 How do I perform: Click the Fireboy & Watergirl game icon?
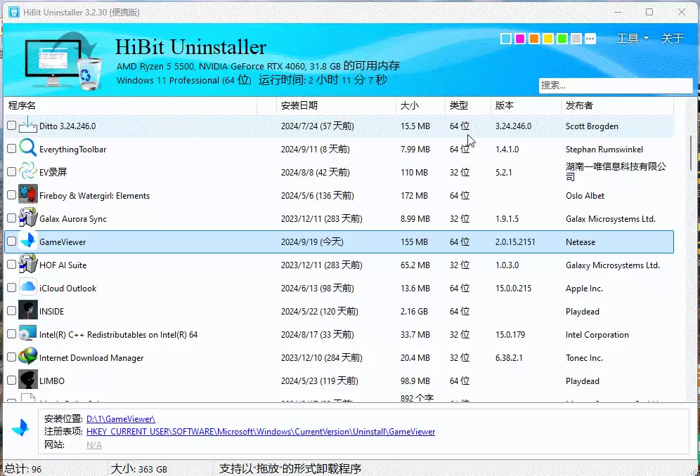click(x=27, y=195)
